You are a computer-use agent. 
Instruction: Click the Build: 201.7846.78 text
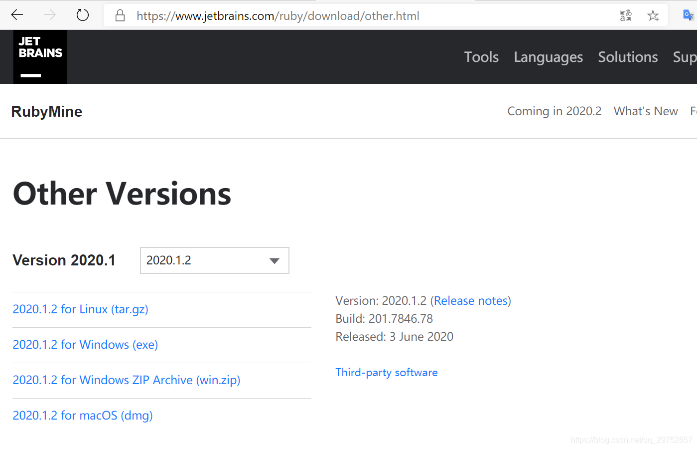coord(384,319)
